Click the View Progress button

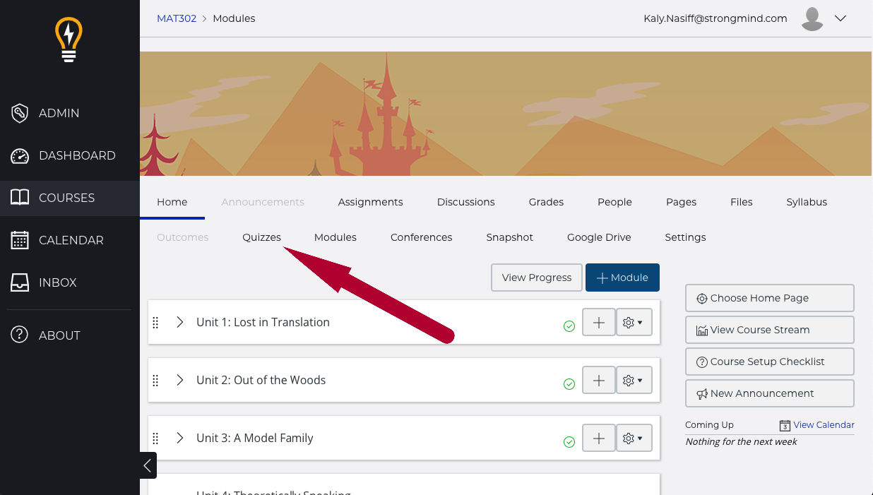point(536,278)
